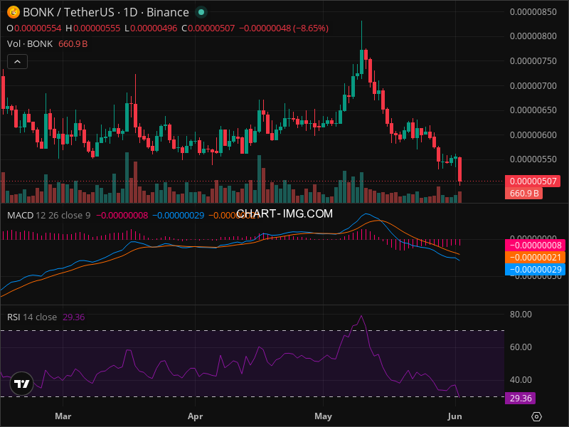Click price axis label 0.00000800
Screen dimensions: 569x427
[533, 36]
